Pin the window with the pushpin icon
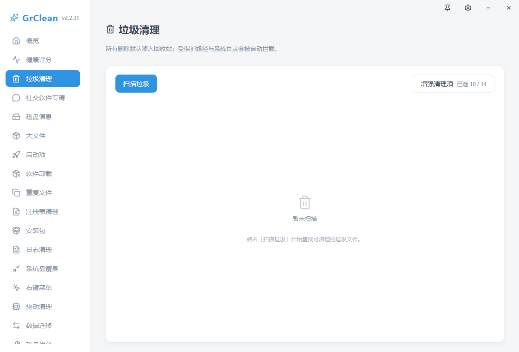 (x=448, y=8)
